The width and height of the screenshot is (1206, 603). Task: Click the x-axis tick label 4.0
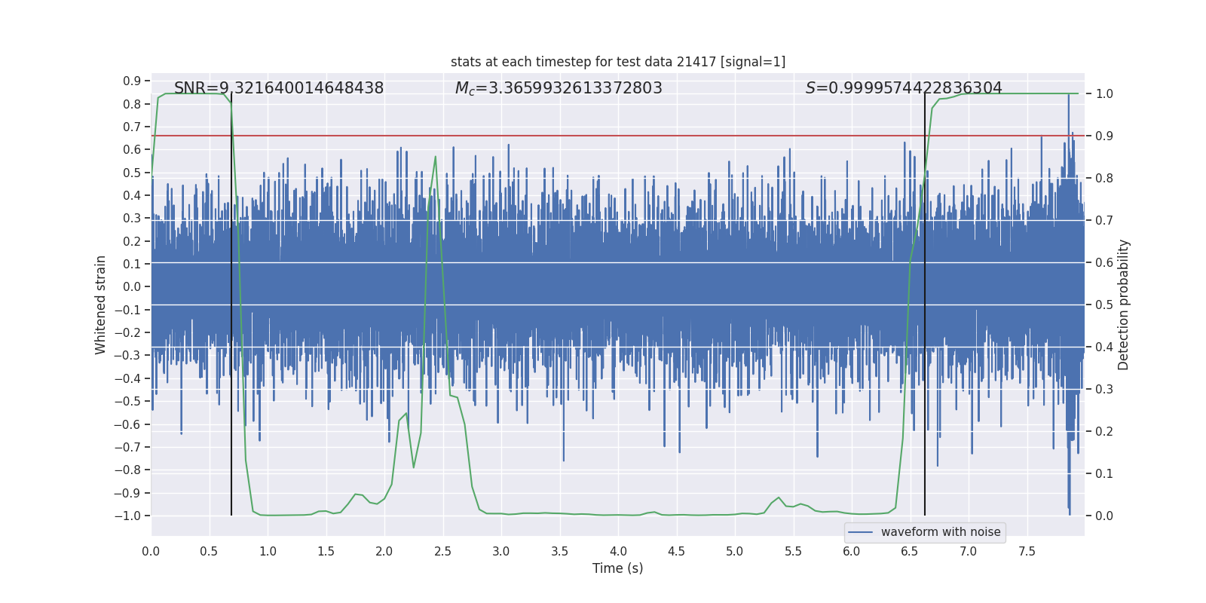[x=618, y=552]
